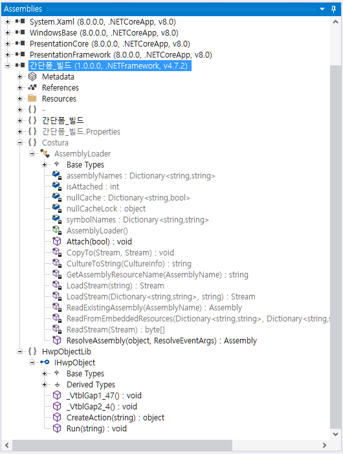Select 'Run(string) : void' method

[96, 429]
